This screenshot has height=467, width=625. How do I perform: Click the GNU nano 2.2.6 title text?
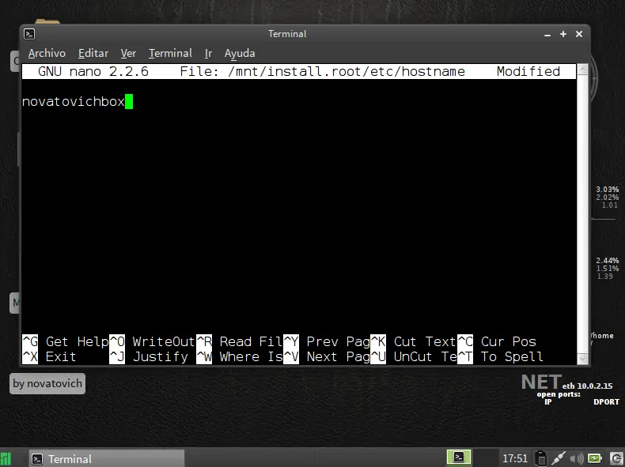93,71
